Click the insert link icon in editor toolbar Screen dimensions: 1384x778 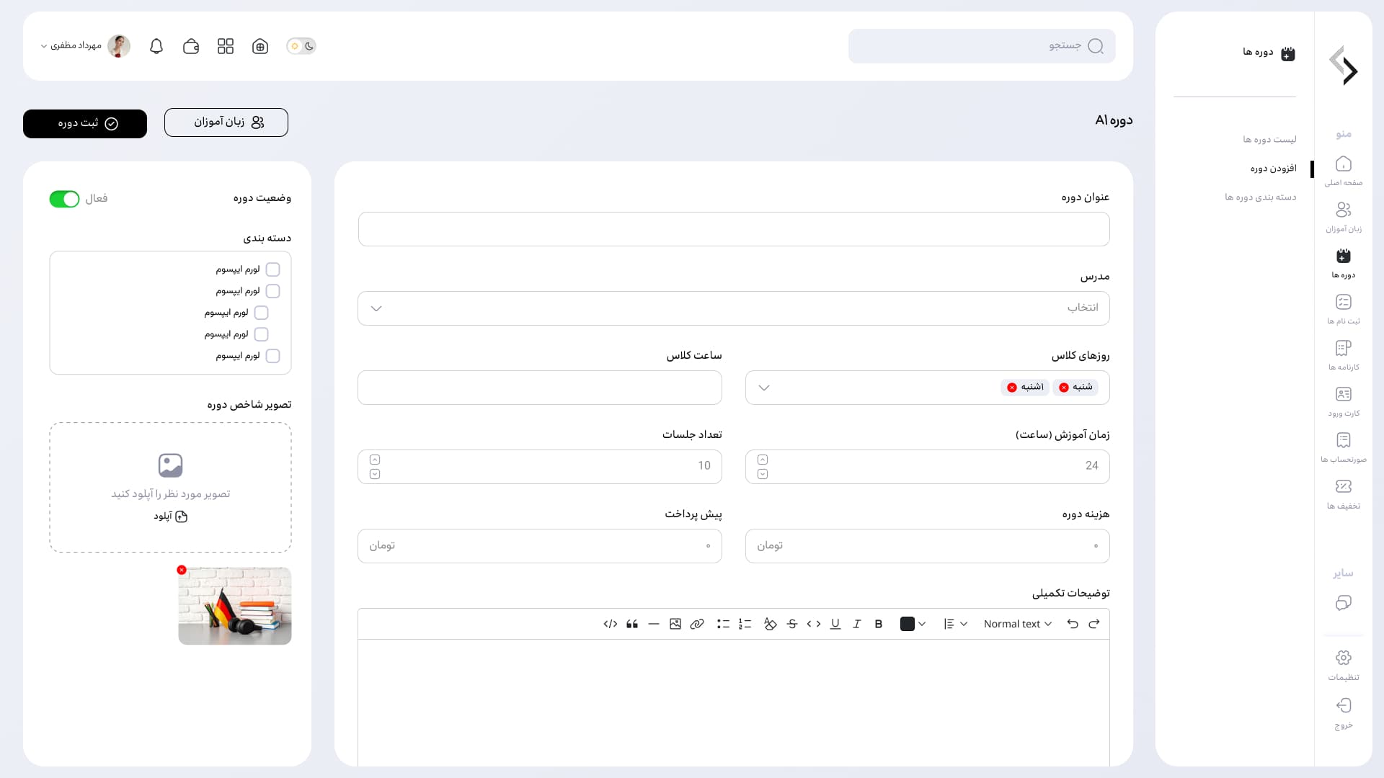(697, 624)
